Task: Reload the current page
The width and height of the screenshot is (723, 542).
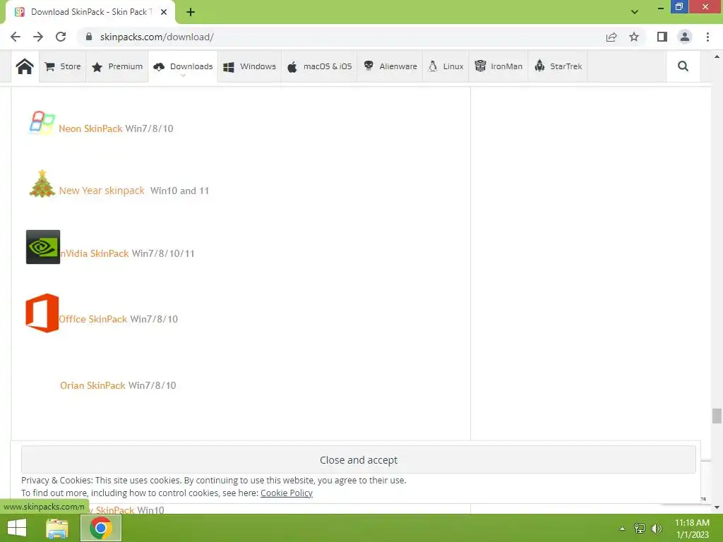Action: 61,37
